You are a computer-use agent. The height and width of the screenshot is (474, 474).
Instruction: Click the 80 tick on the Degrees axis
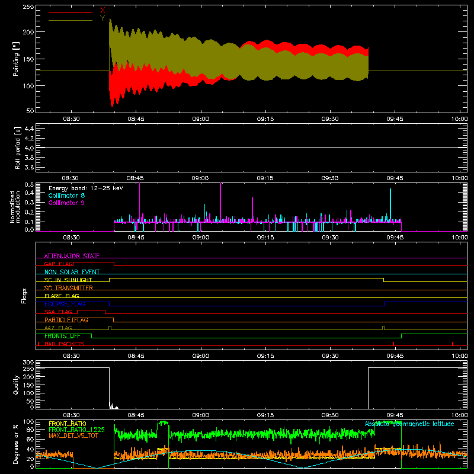30,430
